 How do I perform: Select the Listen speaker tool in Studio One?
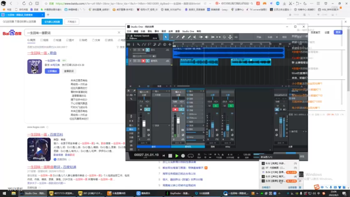[x=206, y=37]
